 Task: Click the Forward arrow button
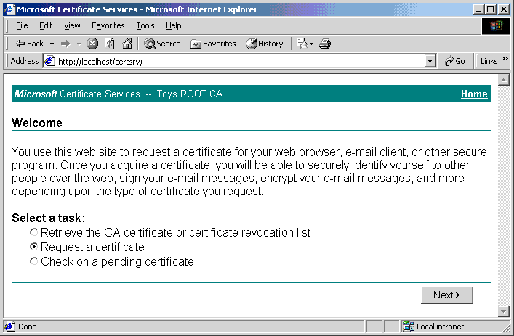[x=65, y=44]
